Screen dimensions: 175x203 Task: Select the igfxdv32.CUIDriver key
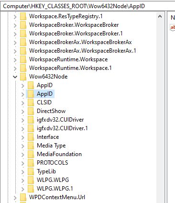[60, 120]
